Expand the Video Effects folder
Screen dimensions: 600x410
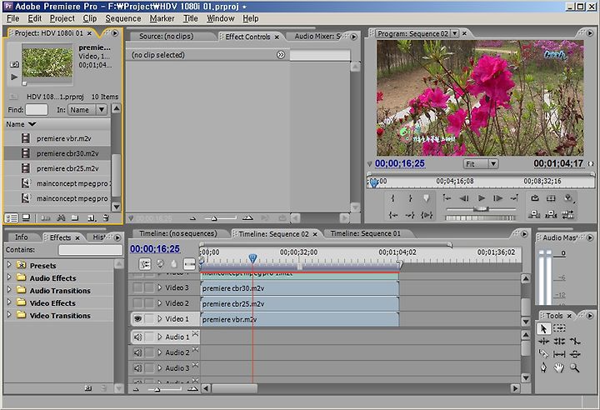point(9,302)
